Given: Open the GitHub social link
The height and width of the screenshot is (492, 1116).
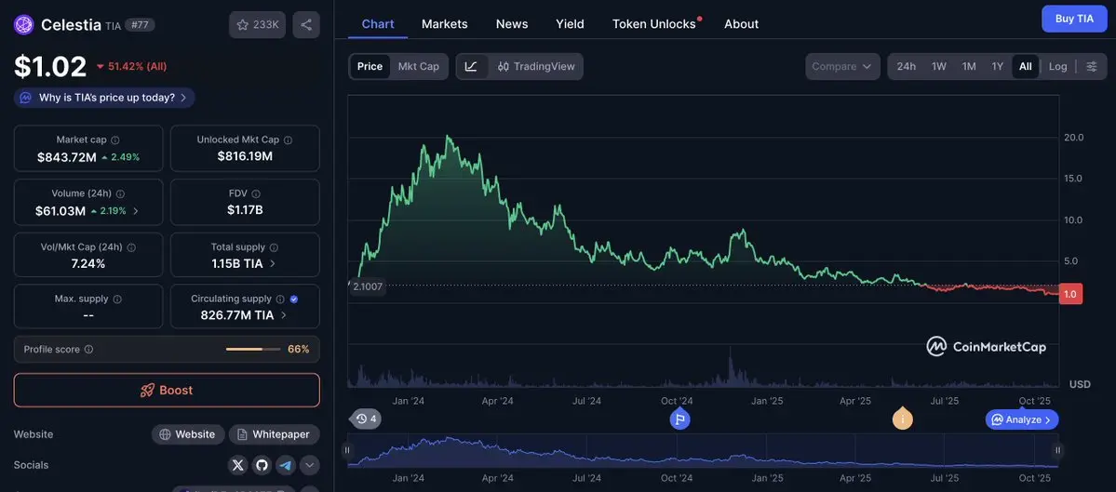Looking at the screenshot, I should point(262,465).
